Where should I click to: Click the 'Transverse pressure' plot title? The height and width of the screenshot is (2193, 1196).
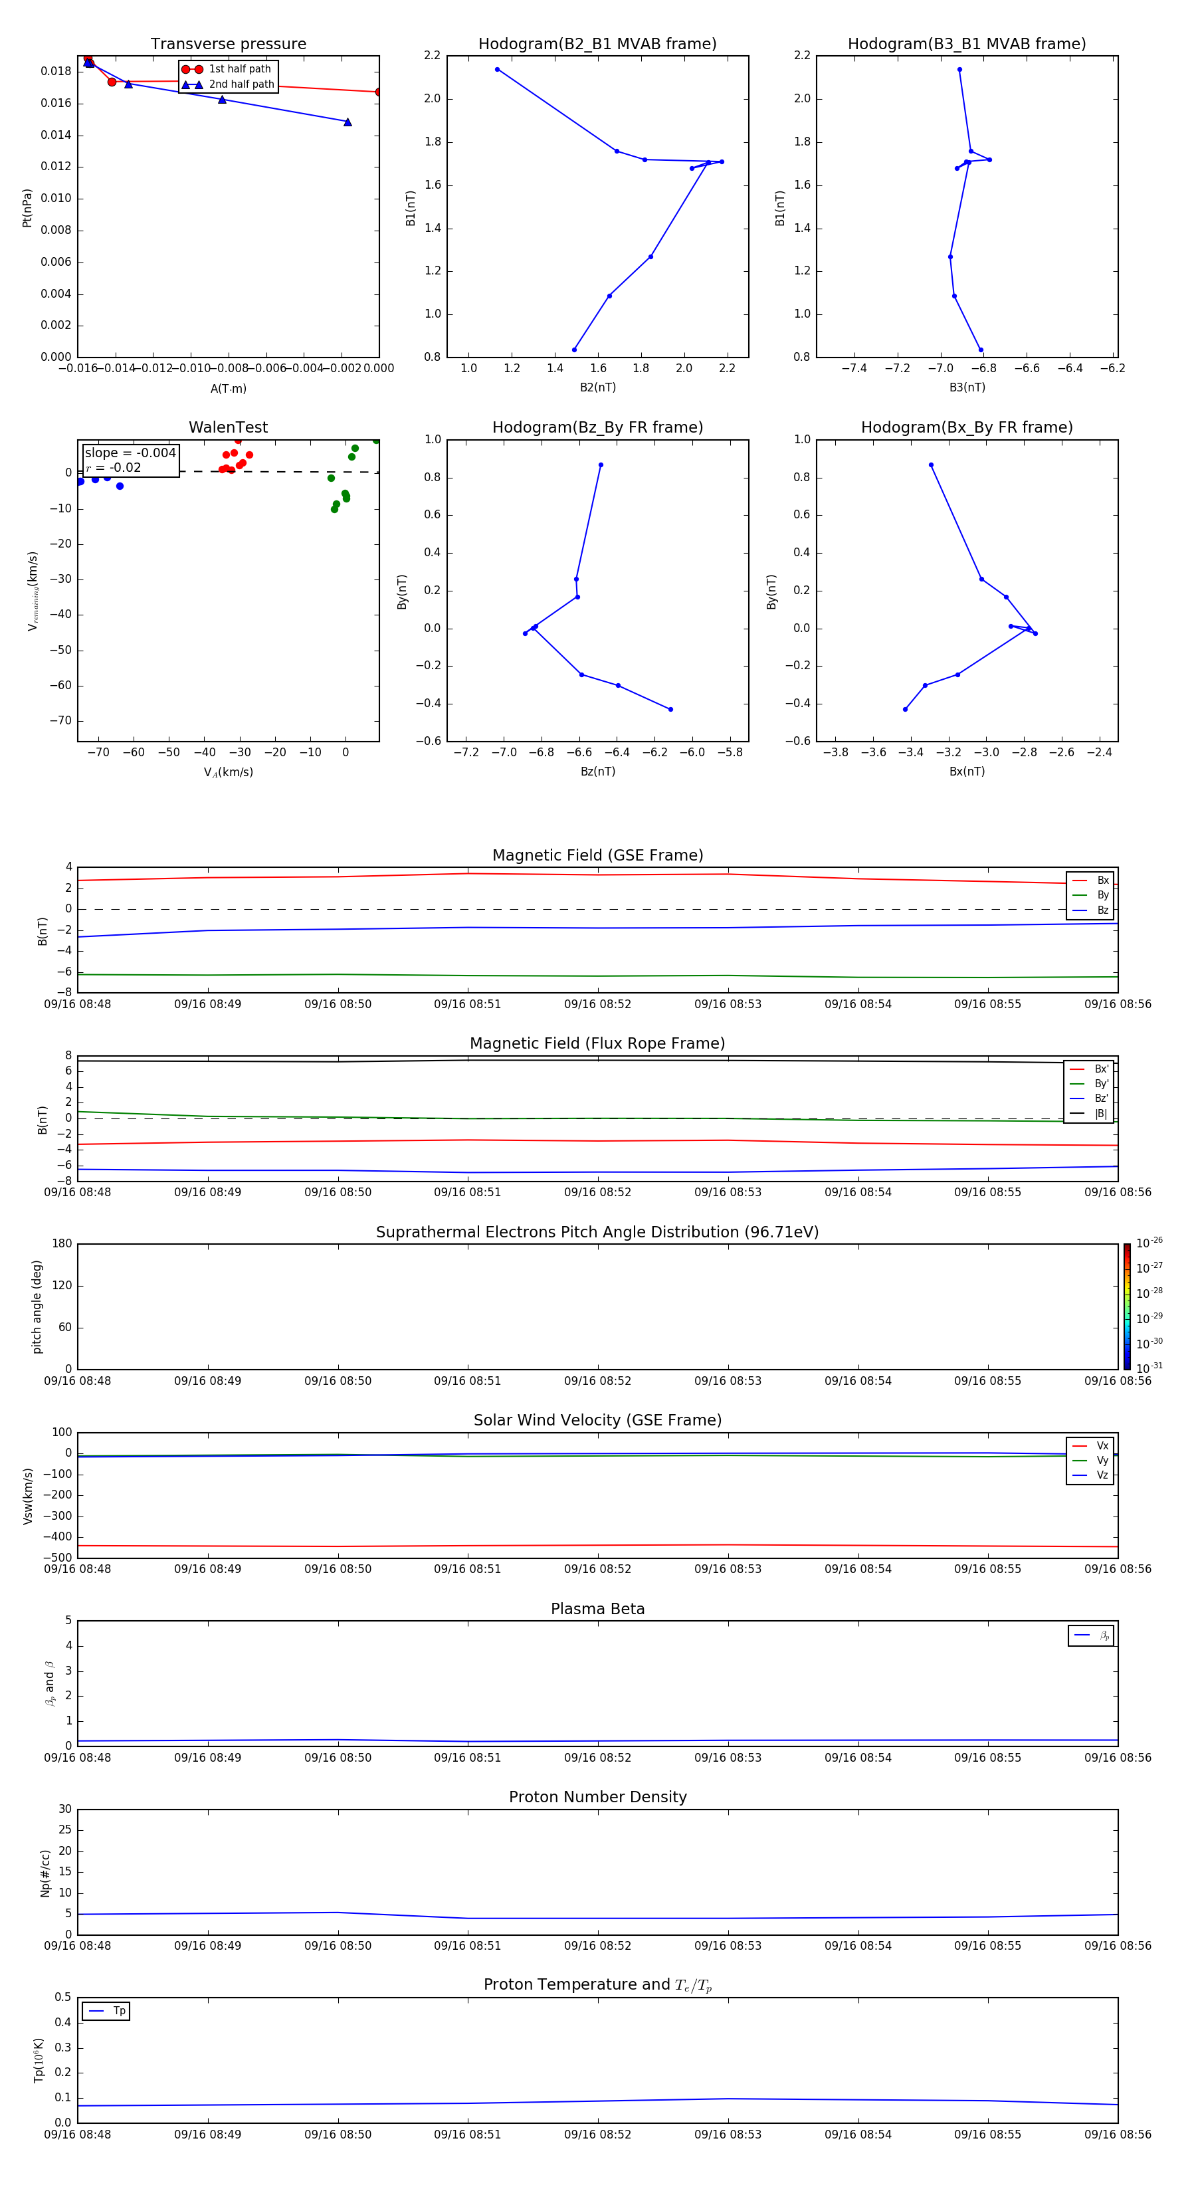tap(228, 45)
